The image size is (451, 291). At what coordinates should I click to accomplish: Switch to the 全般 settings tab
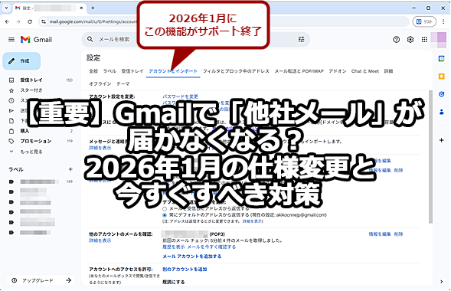click(93, 71)
